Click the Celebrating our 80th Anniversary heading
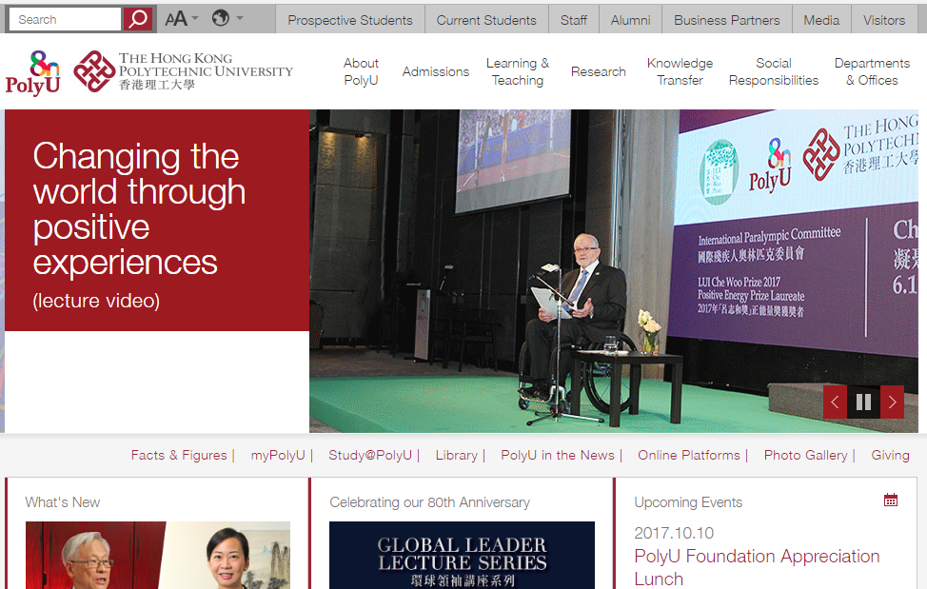Image resolution: width=927 pixels, height=589 pixels. coord(430,502)
